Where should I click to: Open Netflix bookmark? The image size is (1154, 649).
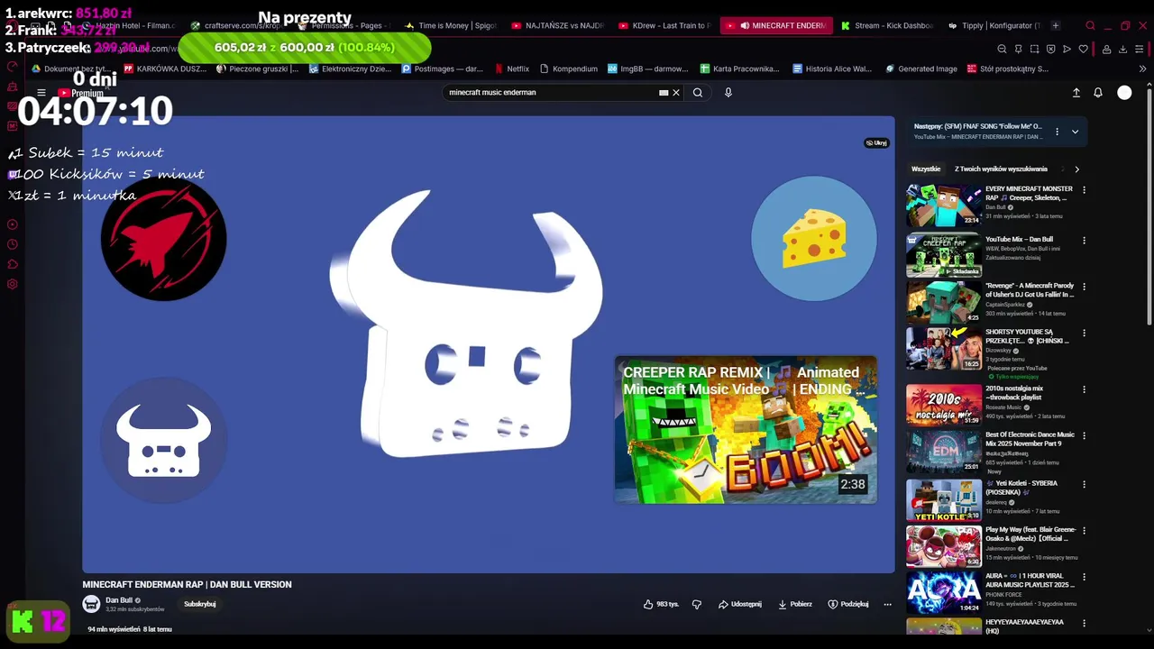click(x=512, y=69)
